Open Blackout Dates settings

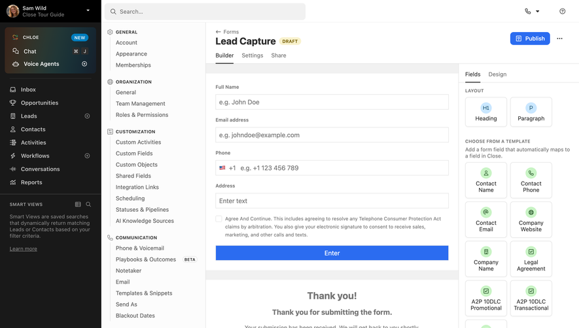pos(135,316)
